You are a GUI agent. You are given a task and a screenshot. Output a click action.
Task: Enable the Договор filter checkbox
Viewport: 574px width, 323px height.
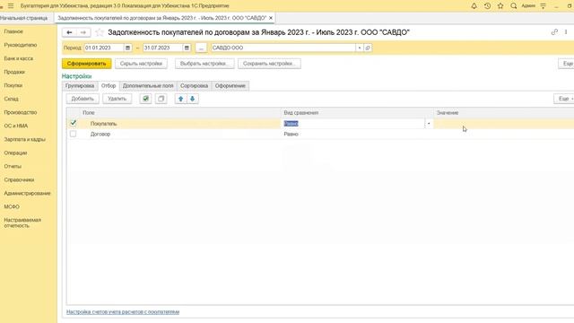click(x=74, y=134)
